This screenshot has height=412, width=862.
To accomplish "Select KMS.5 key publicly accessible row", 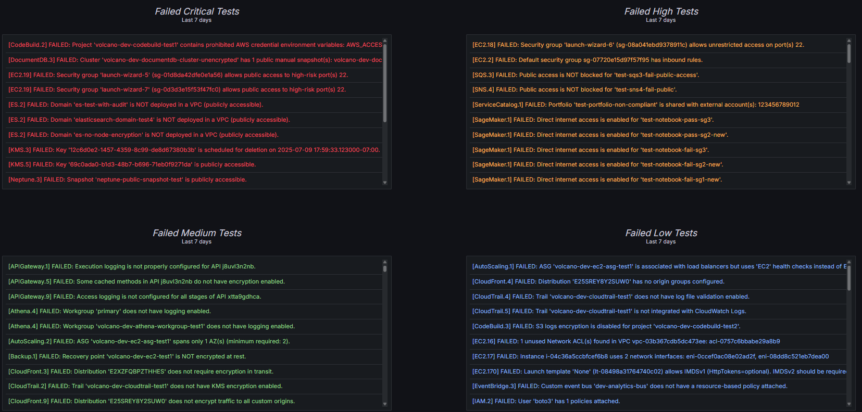I will pos(193,164).
